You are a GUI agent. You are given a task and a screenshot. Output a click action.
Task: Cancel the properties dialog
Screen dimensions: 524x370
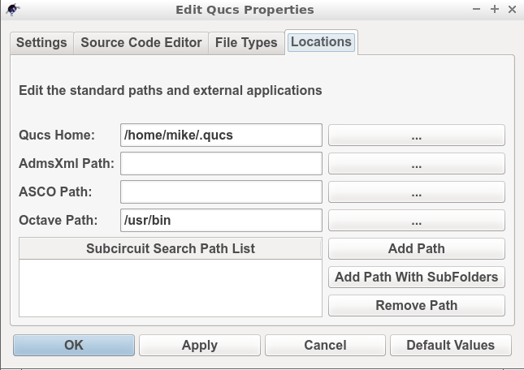(x=325, y=346)
